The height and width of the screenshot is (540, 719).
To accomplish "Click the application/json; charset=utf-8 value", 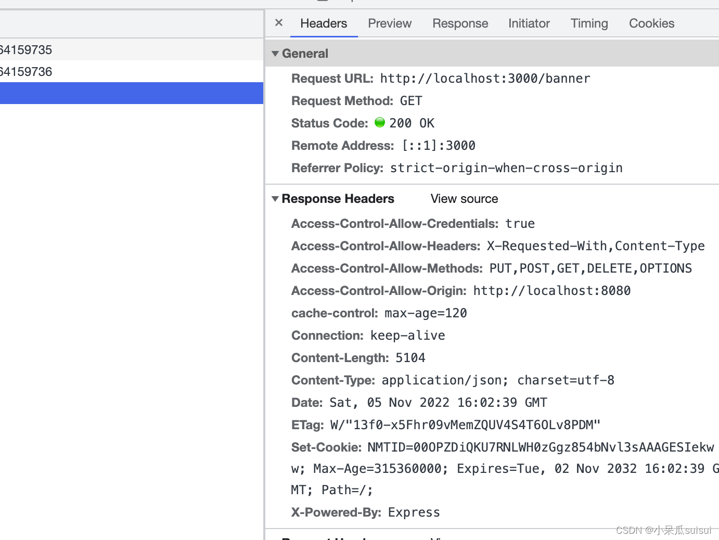I will point(498,380).
